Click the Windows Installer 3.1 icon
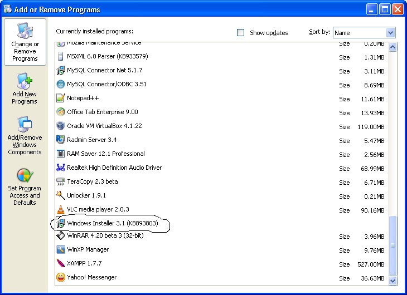The width and height of the screenshot is (407, 295). coord(60,223)
